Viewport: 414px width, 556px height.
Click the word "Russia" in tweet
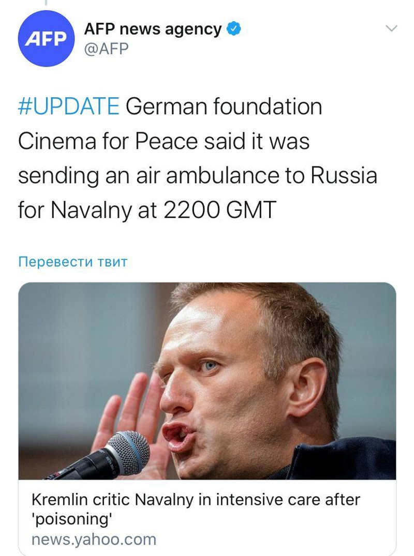click(x=344, y=176)
